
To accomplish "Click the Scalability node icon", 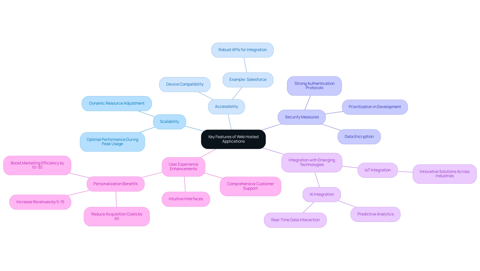I will [169, 121].
